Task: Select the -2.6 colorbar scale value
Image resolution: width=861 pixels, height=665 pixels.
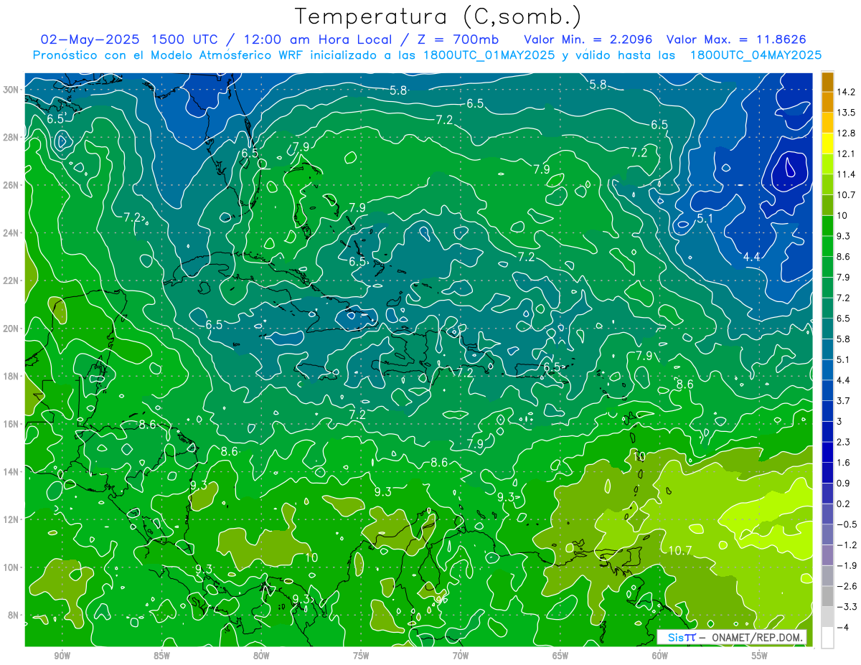Action: [847, 586]
